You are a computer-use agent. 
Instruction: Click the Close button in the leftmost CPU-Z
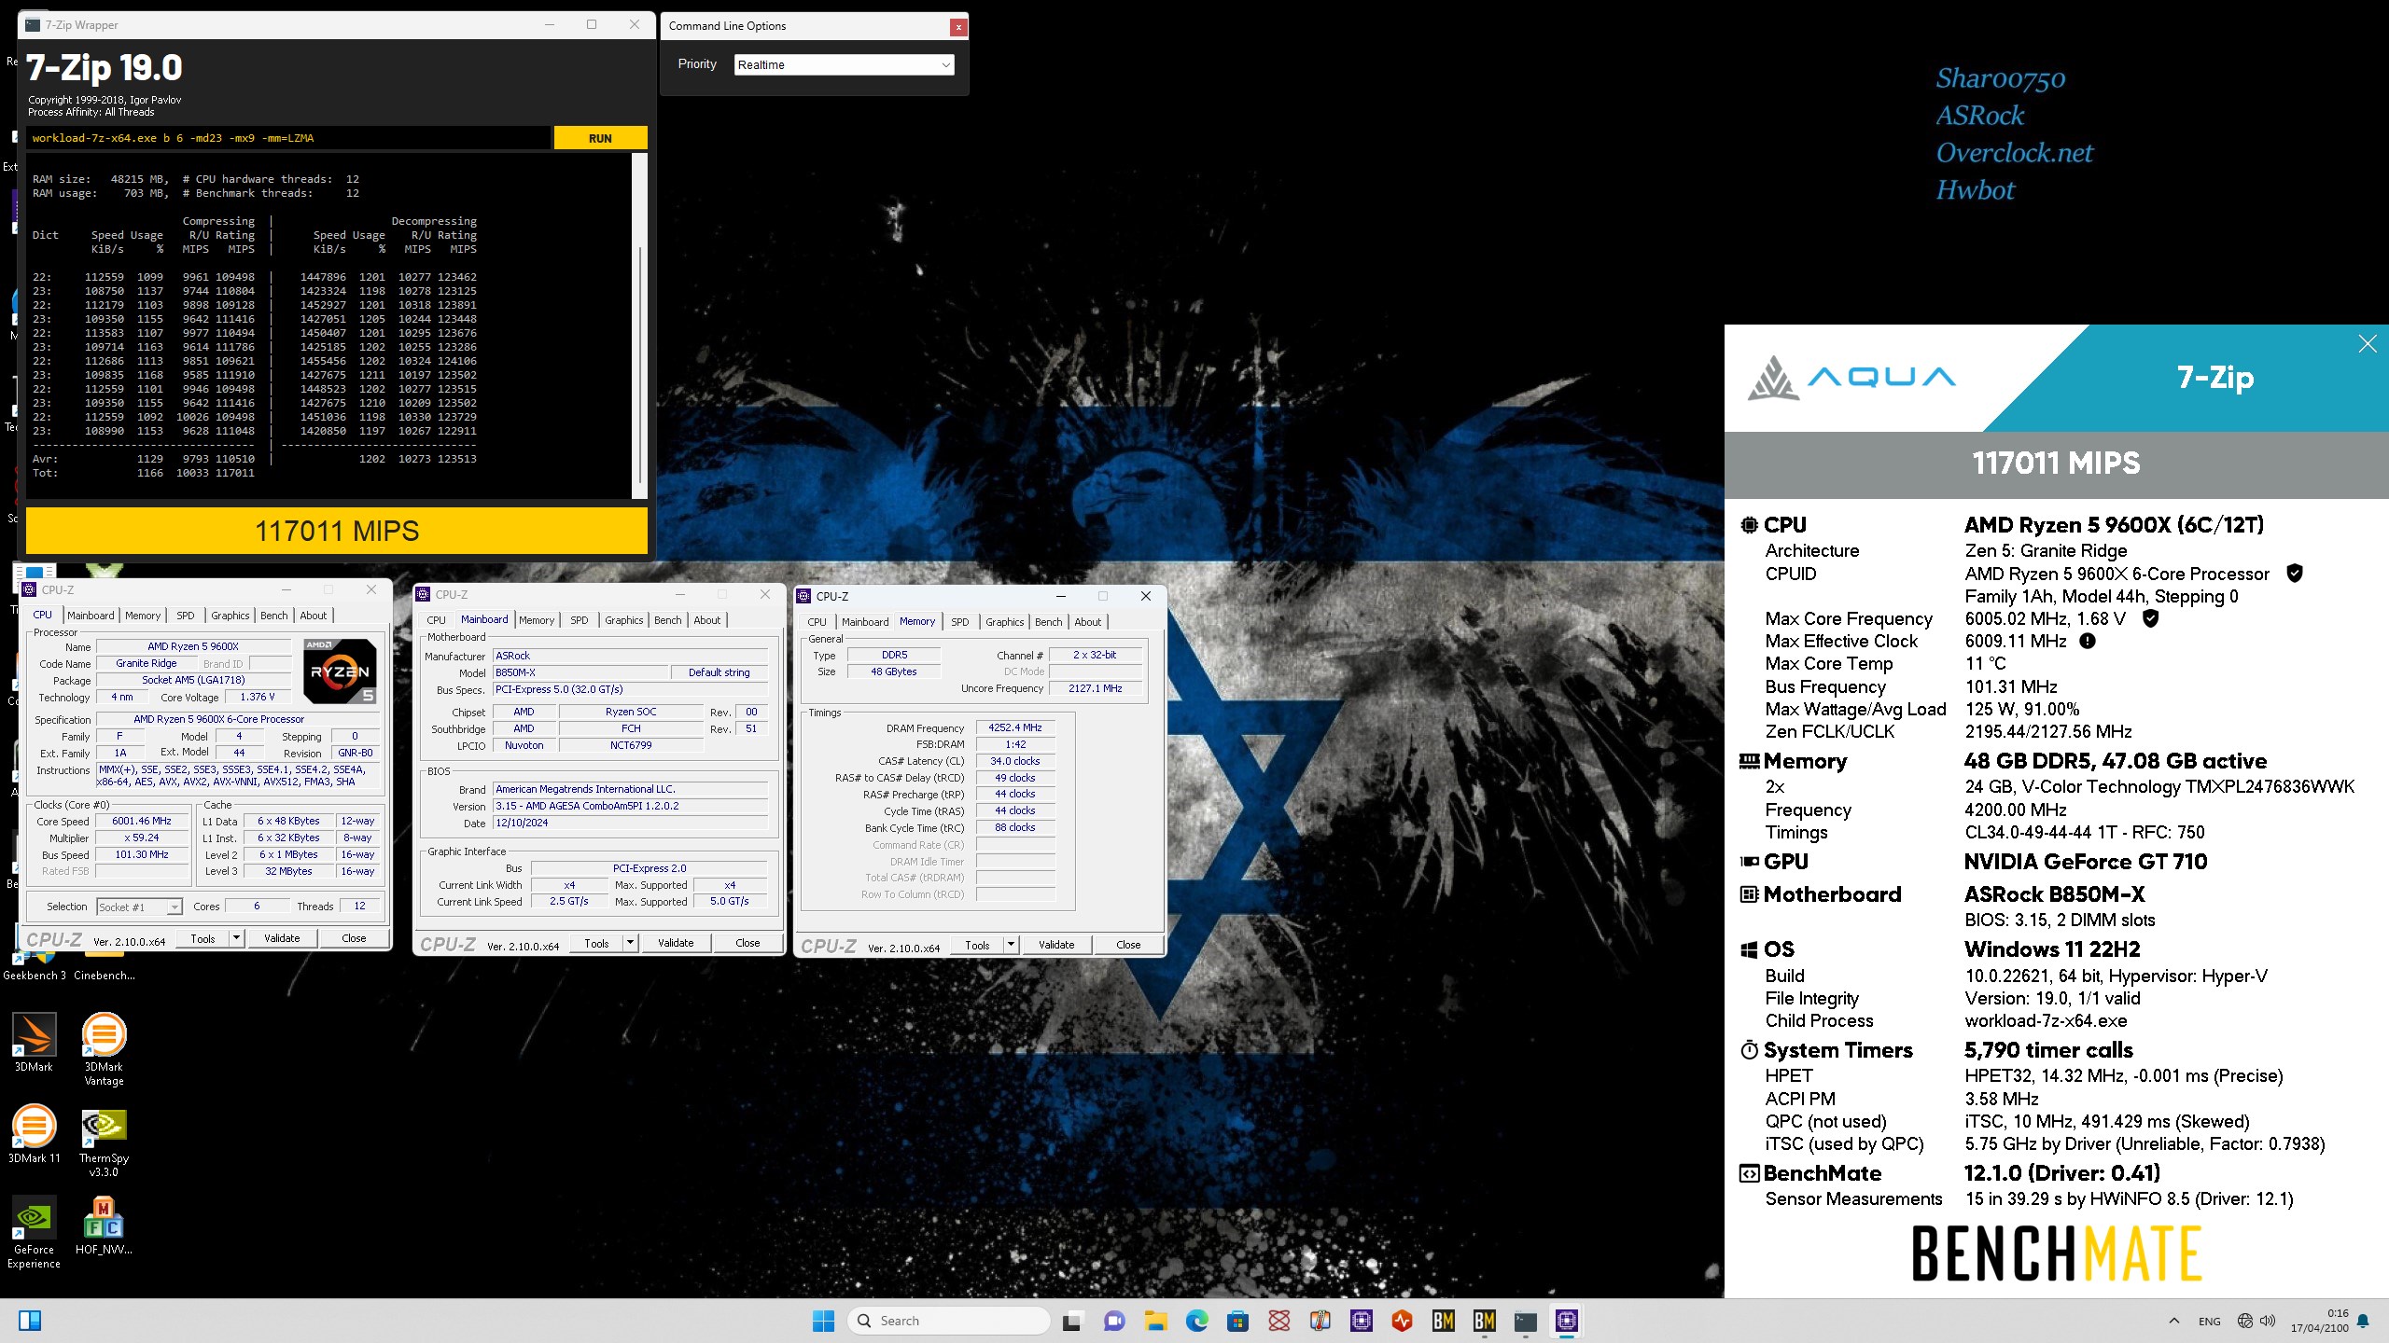(354, 938)
